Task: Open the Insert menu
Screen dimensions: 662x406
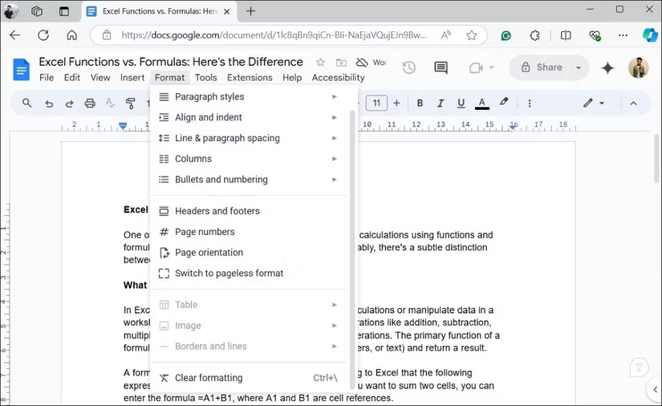Action: [x=132, y=78]
